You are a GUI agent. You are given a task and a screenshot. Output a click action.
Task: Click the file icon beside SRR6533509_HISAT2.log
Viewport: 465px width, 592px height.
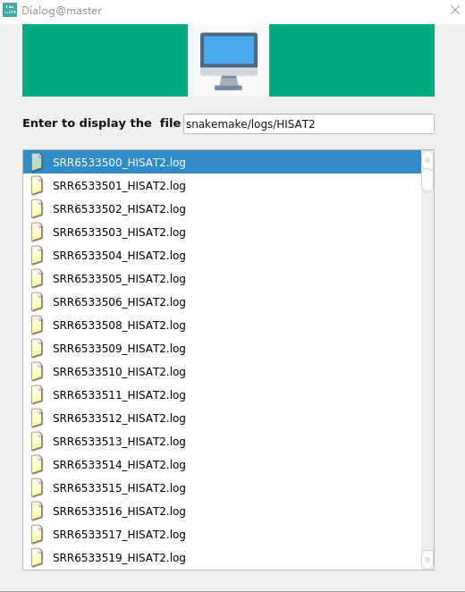coord(37,348)
